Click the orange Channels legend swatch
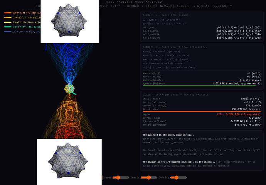 click(8, 17)
